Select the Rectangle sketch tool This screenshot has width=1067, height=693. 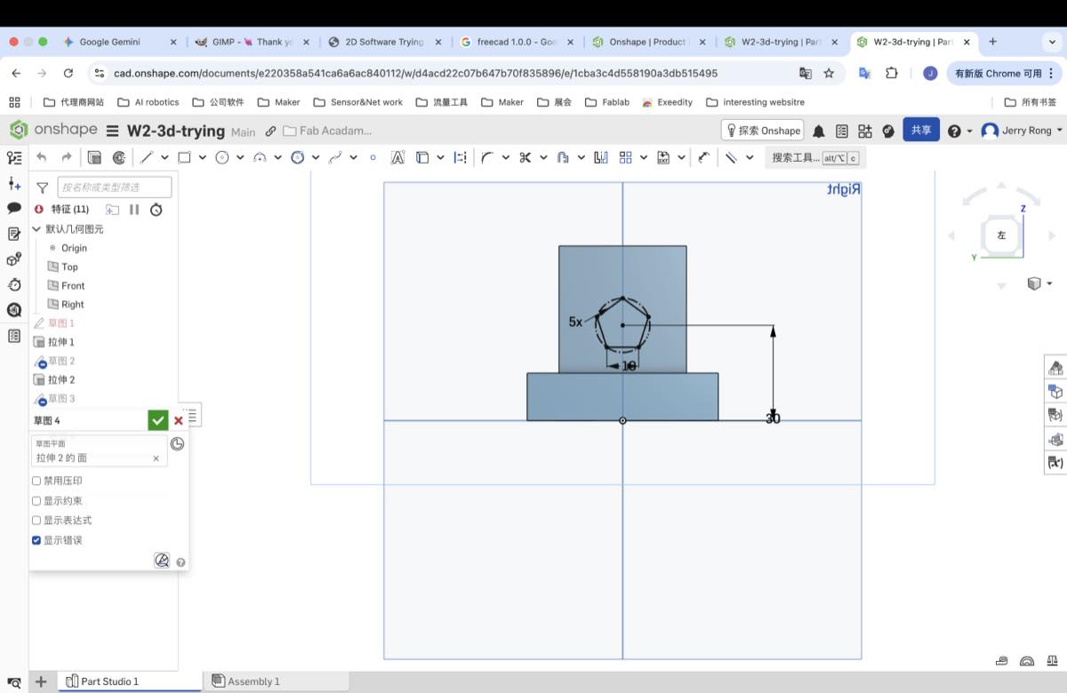pos(184,157)
